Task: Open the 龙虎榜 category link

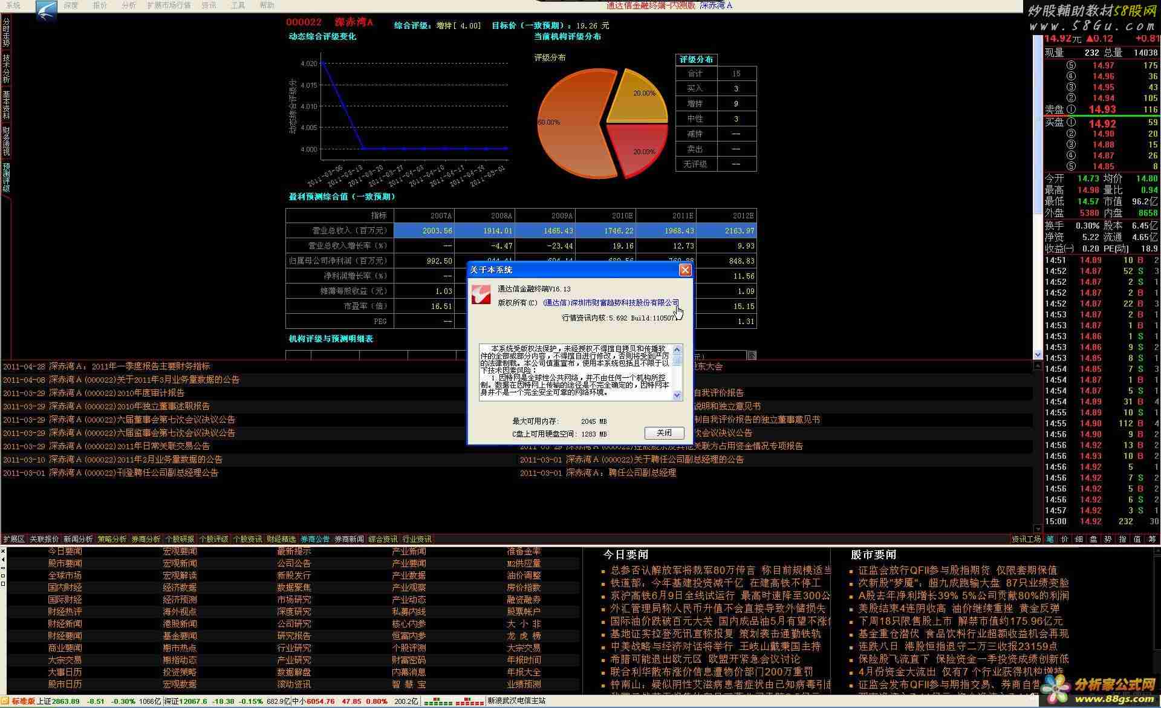Action: point(524,636)
